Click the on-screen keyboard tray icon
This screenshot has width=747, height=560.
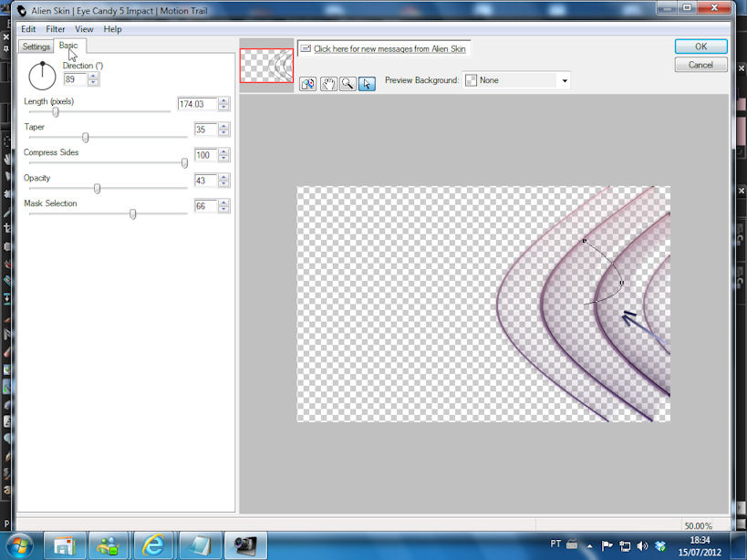coord(572,544)
